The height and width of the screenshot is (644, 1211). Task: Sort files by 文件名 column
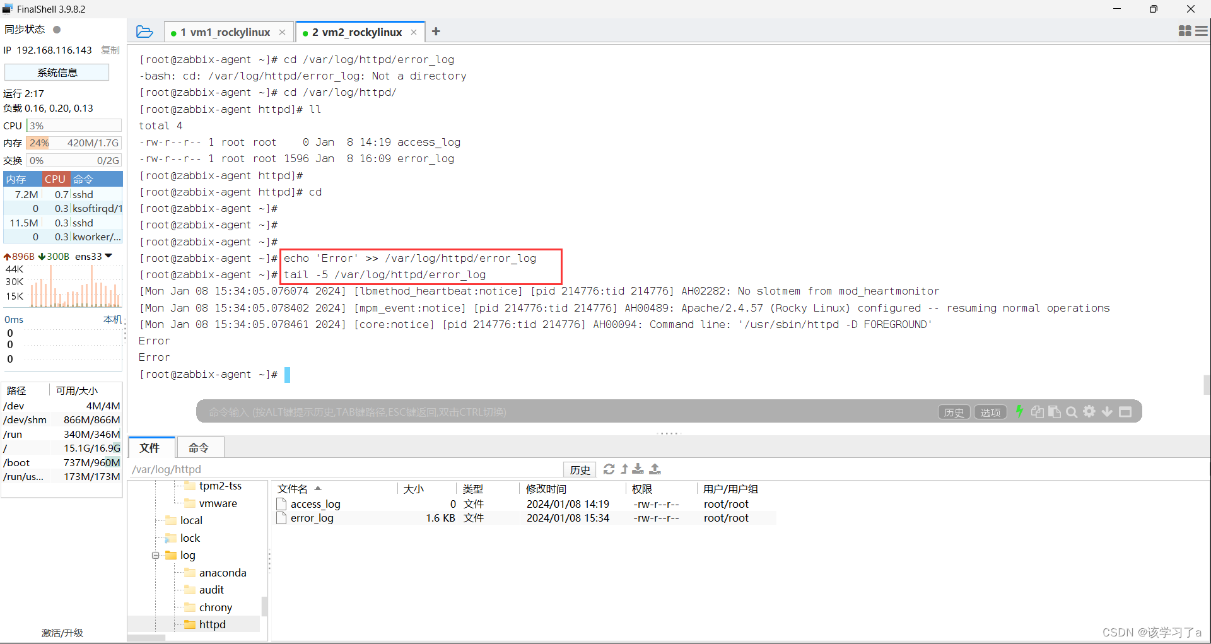click(334, 489)
